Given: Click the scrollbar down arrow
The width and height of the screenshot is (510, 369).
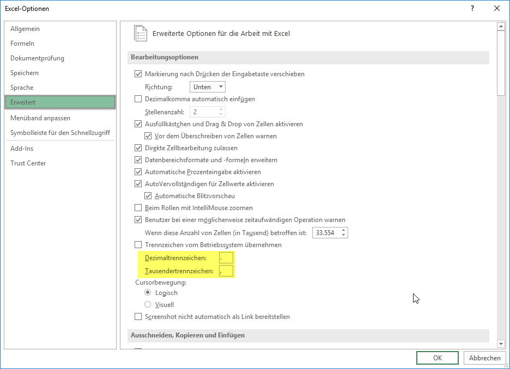Looking at the screenshot, I should [x=501, y=344].
